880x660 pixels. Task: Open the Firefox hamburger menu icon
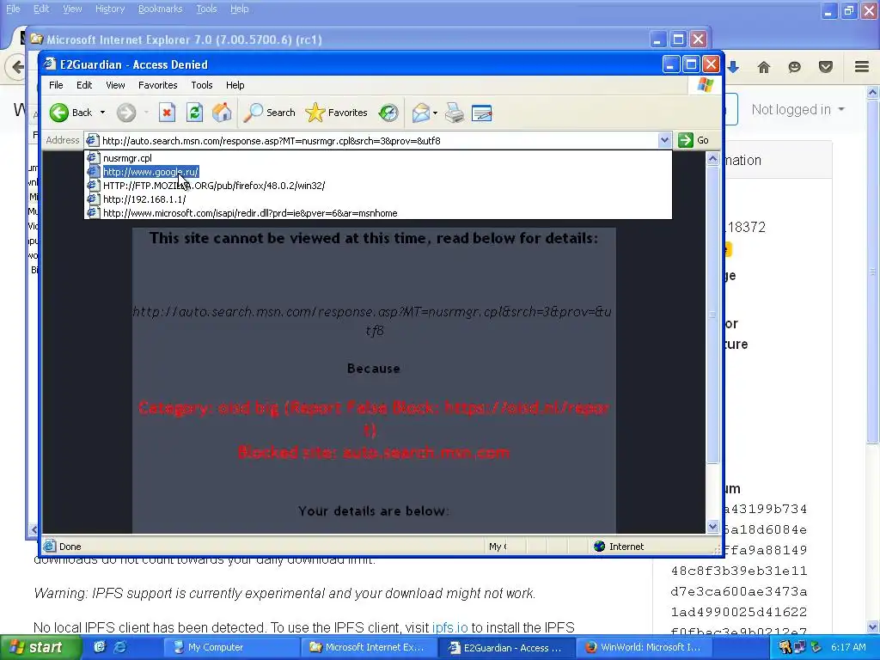pos(862,67)
